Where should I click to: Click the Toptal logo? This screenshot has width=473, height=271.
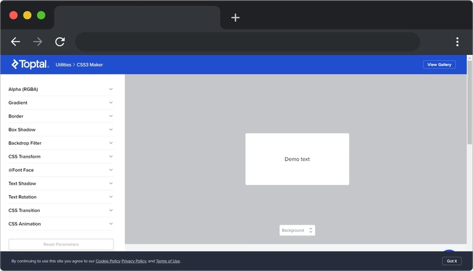[x=30, y=64]
